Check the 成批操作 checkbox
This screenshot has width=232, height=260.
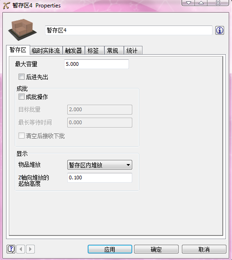(x=21, y=97)
